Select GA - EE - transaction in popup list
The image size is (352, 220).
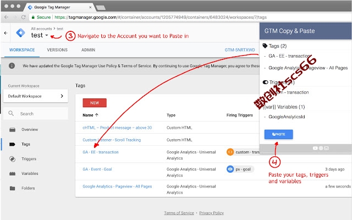289,56
